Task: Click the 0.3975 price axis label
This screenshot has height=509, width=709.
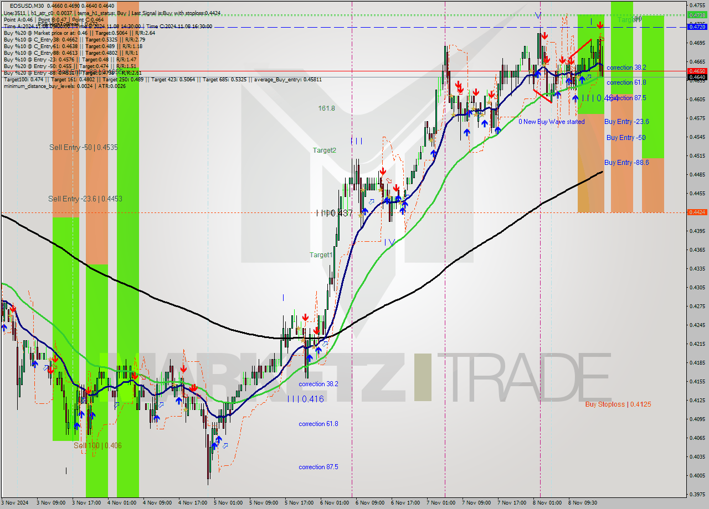Action: click(696, 494)
